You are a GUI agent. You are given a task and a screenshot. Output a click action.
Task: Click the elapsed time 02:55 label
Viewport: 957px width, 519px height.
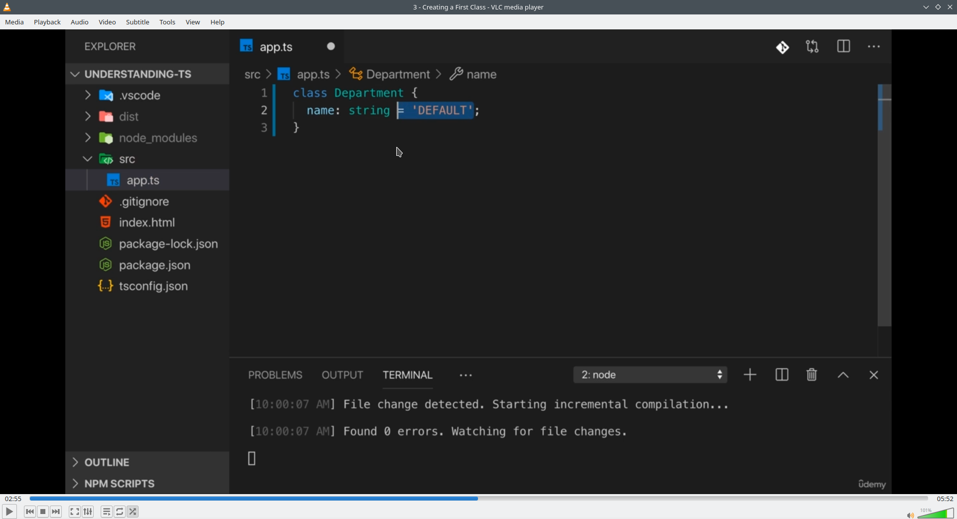pos(13,499)
